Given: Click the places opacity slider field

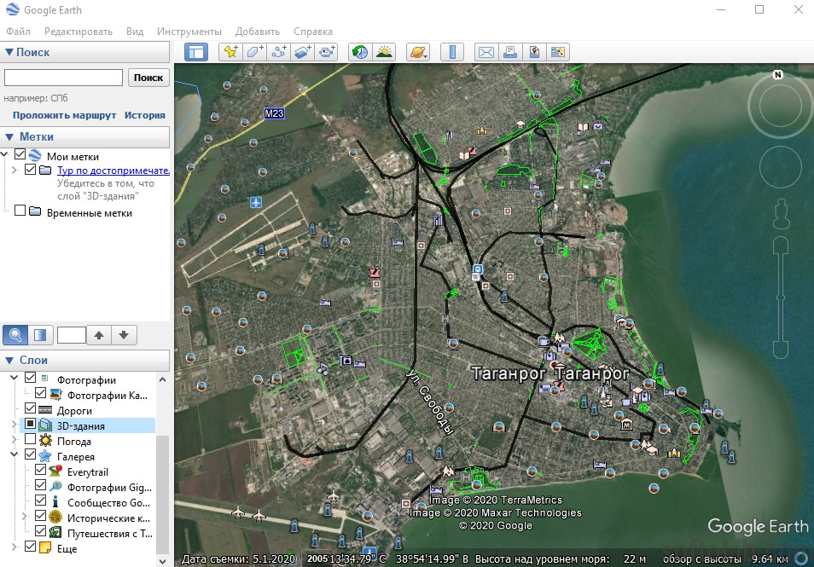Looking at the screenshot, I should 71,335.
